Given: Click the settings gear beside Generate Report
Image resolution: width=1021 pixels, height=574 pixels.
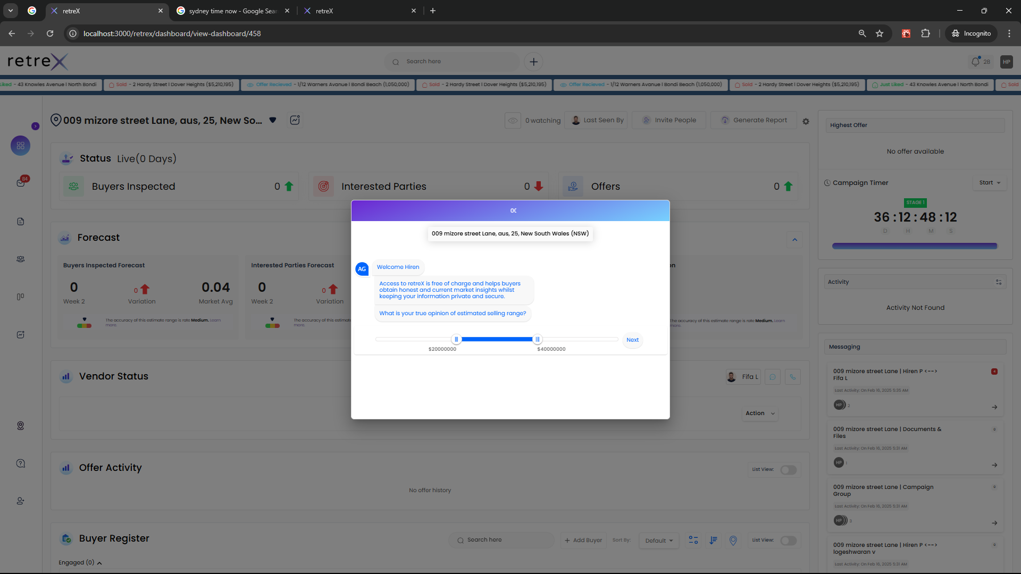Looking at the screenshot, I should (806, 121).
